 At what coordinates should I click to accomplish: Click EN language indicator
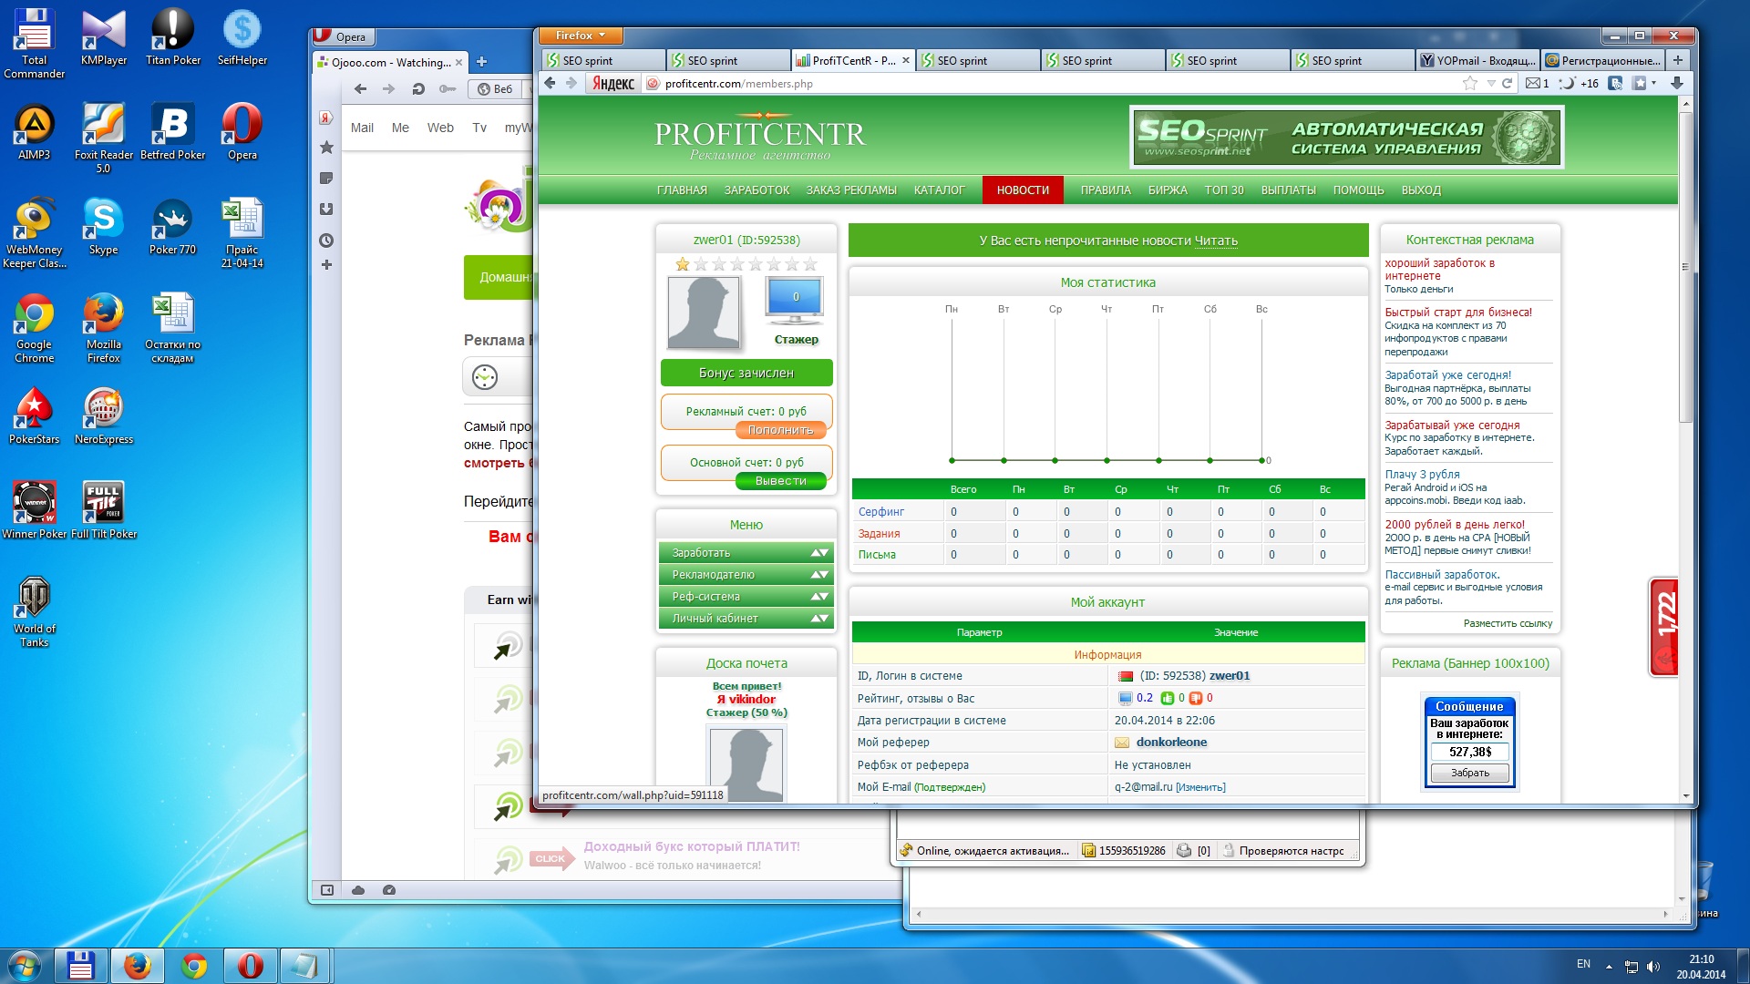pyautogui.click(x=1583, y=964)
